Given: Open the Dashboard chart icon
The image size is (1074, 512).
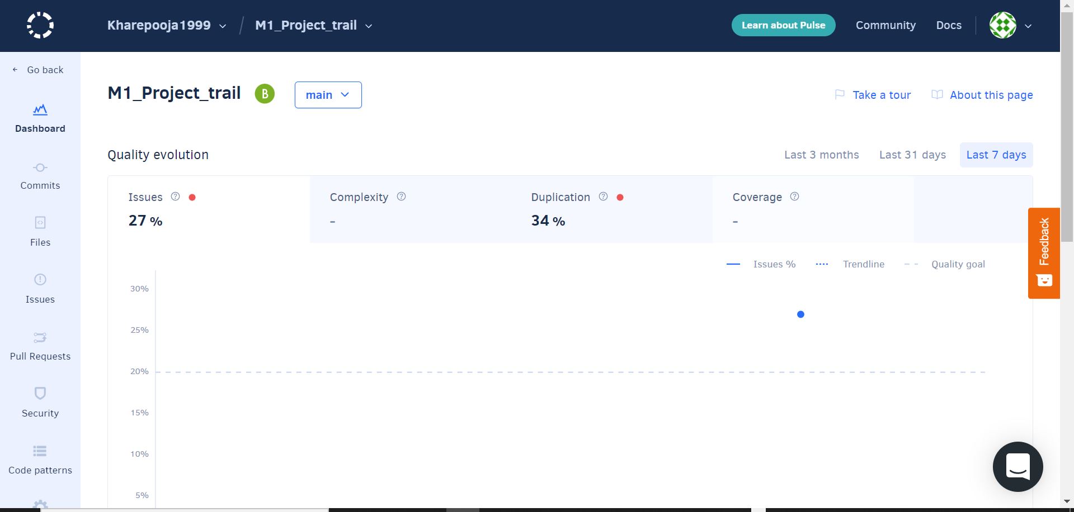Looking at the screenshot, I should coord(40,109).
